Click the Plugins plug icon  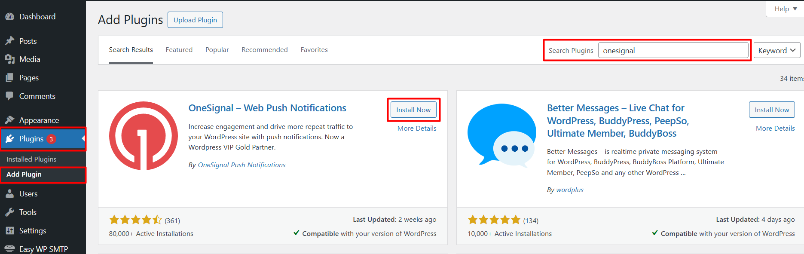click(9, 139)
